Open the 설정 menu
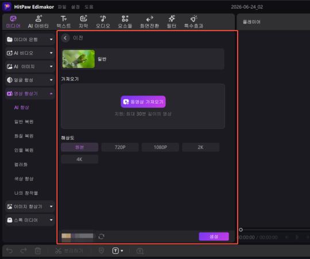Screen dimensions: 310x259 [x=75, y=7]
